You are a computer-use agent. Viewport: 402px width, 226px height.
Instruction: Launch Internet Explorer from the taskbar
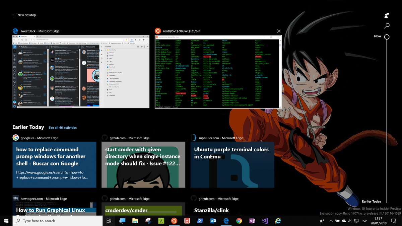tap(278, 221)
